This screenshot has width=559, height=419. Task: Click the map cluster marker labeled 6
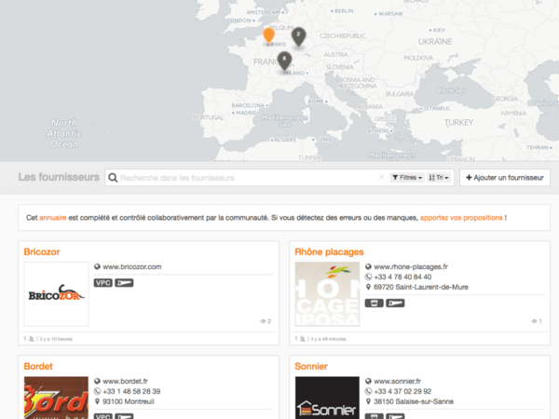pos(284,60)
